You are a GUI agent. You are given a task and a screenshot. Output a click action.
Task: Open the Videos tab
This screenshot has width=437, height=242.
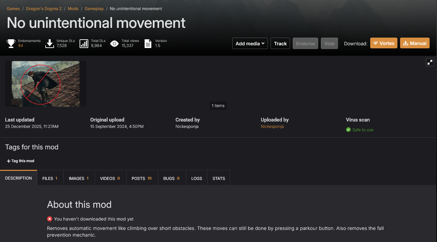point(110,178)
